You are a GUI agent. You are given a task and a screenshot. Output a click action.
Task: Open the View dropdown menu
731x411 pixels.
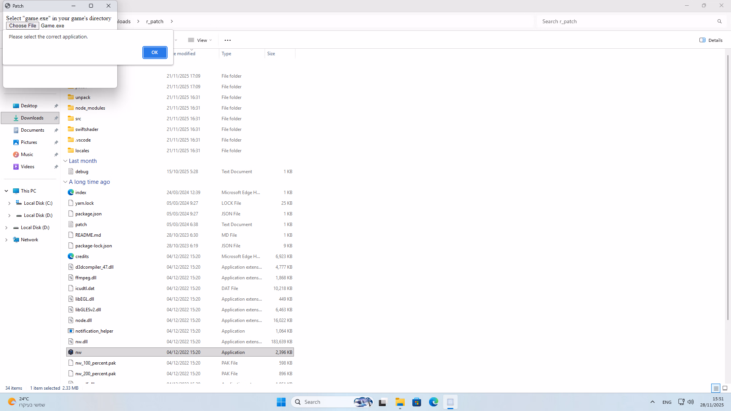(200, 40)
